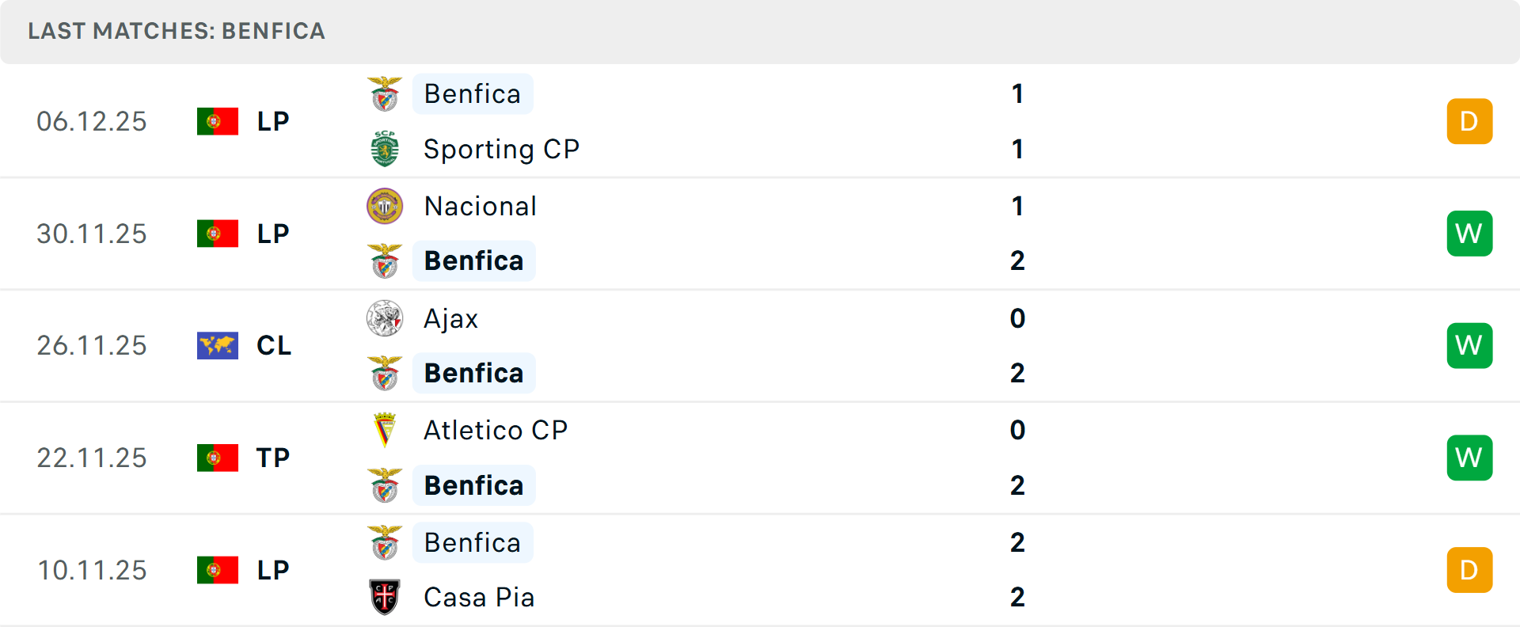Click Benfica crest in Sporting CP match
Image resolution: width=1520 pixels, height=627 pixels.
click(x=385, y=93)
